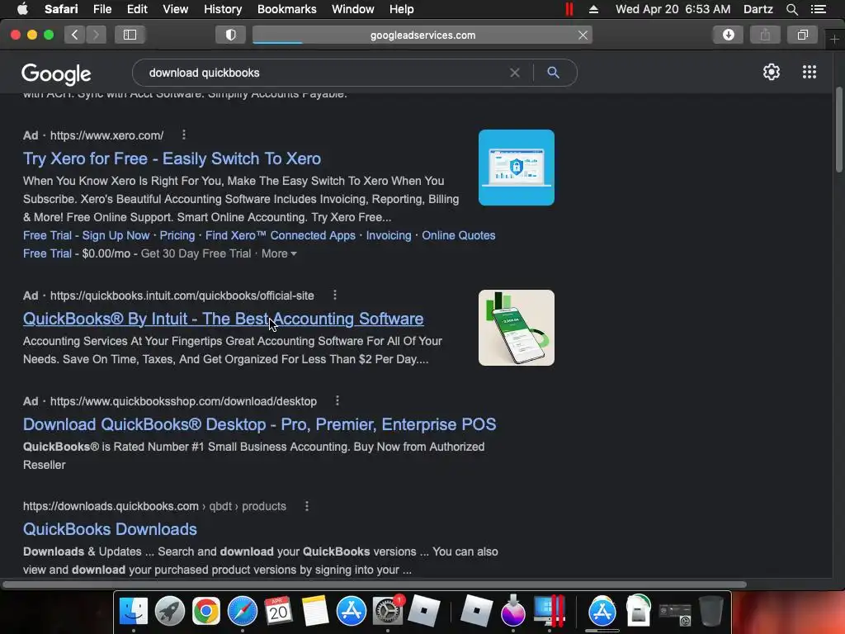Open System Preferences from the Dock
The height and width of the screenshot is (634, 845).
tap(388, 611)
